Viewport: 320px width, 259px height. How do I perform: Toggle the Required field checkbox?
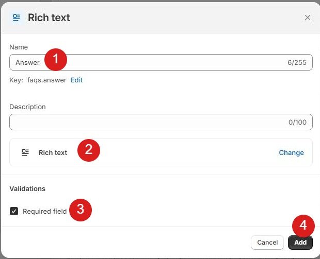[x=14, y=211]
